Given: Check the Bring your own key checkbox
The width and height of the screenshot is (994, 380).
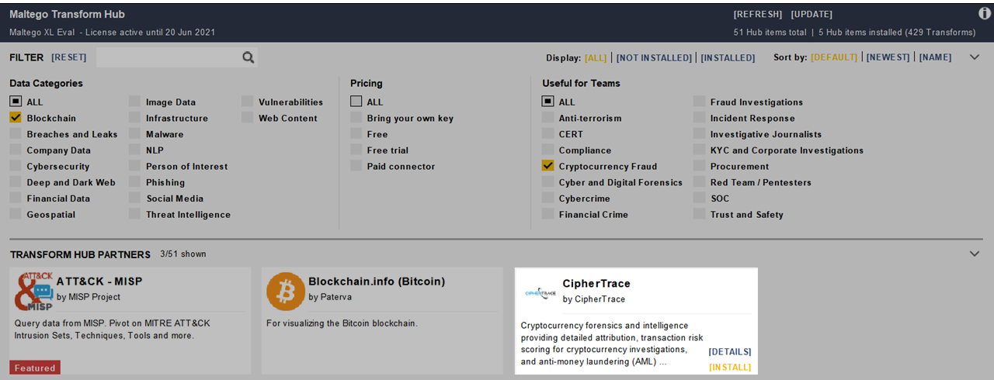Looking at the screenshot, I should click(x=356, y=118).
